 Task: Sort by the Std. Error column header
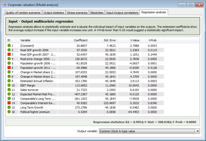pos(103,40)
